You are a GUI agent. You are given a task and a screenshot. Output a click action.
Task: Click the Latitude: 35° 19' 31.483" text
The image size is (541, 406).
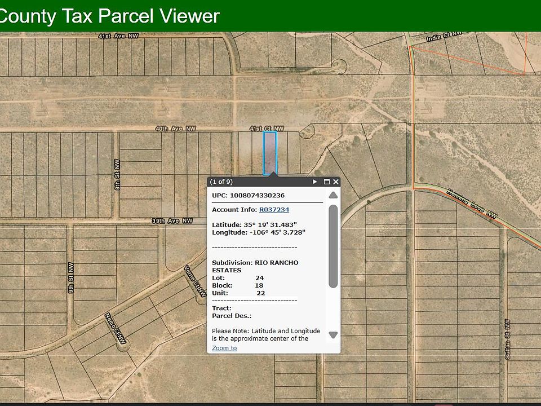point(254,225)
